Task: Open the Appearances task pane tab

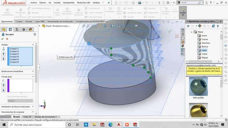Action: pos(183,46)
